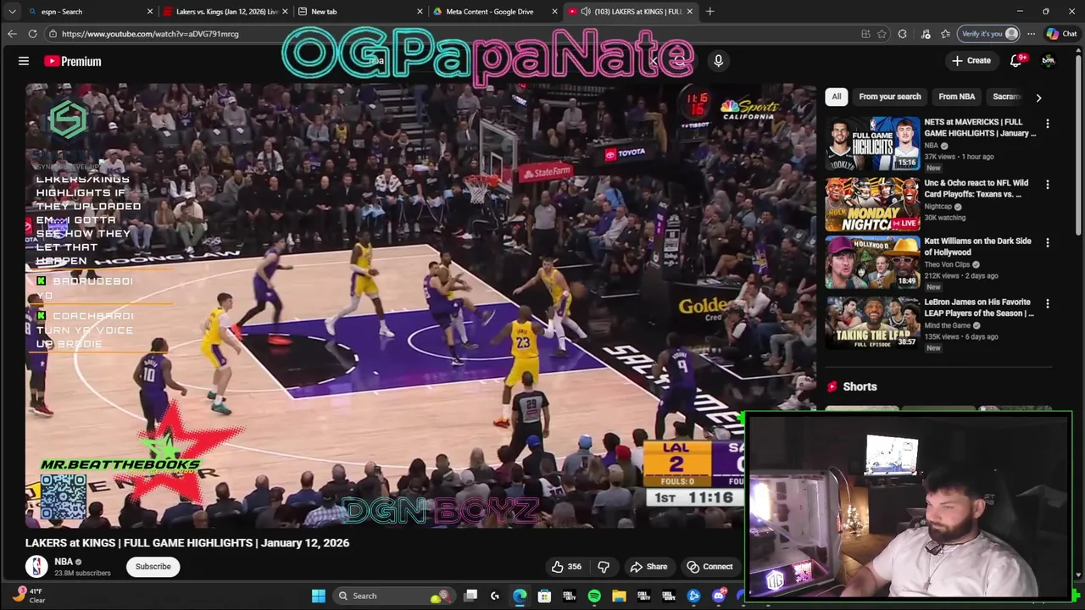The image size is (1085, 610).
Task: Open YouTube notifications bell
Action: [1016, 60]
